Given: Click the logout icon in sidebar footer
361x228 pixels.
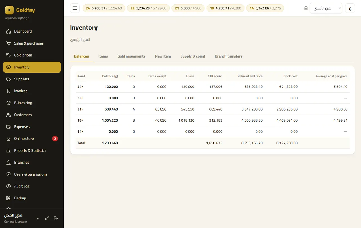Looking at the screenshot, I should click(56, 218).
